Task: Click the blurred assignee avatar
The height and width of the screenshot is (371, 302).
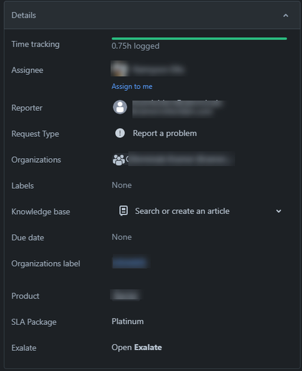Action: click(120, 69)
